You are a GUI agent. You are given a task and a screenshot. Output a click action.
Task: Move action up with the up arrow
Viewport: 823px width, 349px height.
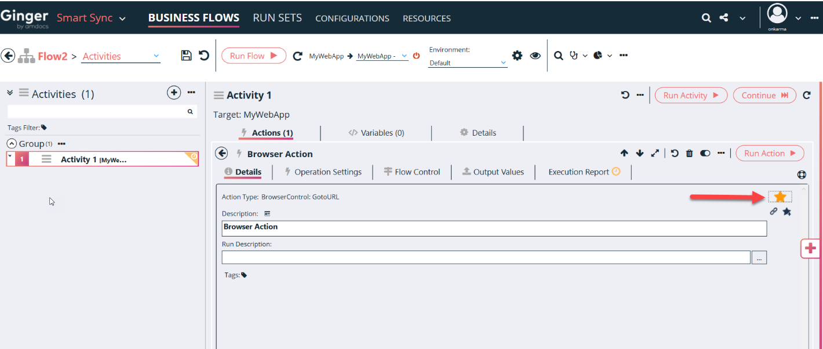[624, 154]
